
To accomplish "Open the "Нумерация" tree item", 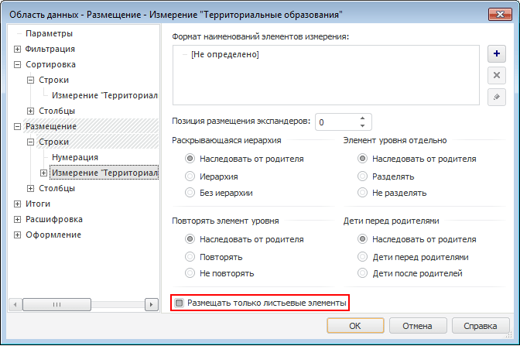I will 75,157.
